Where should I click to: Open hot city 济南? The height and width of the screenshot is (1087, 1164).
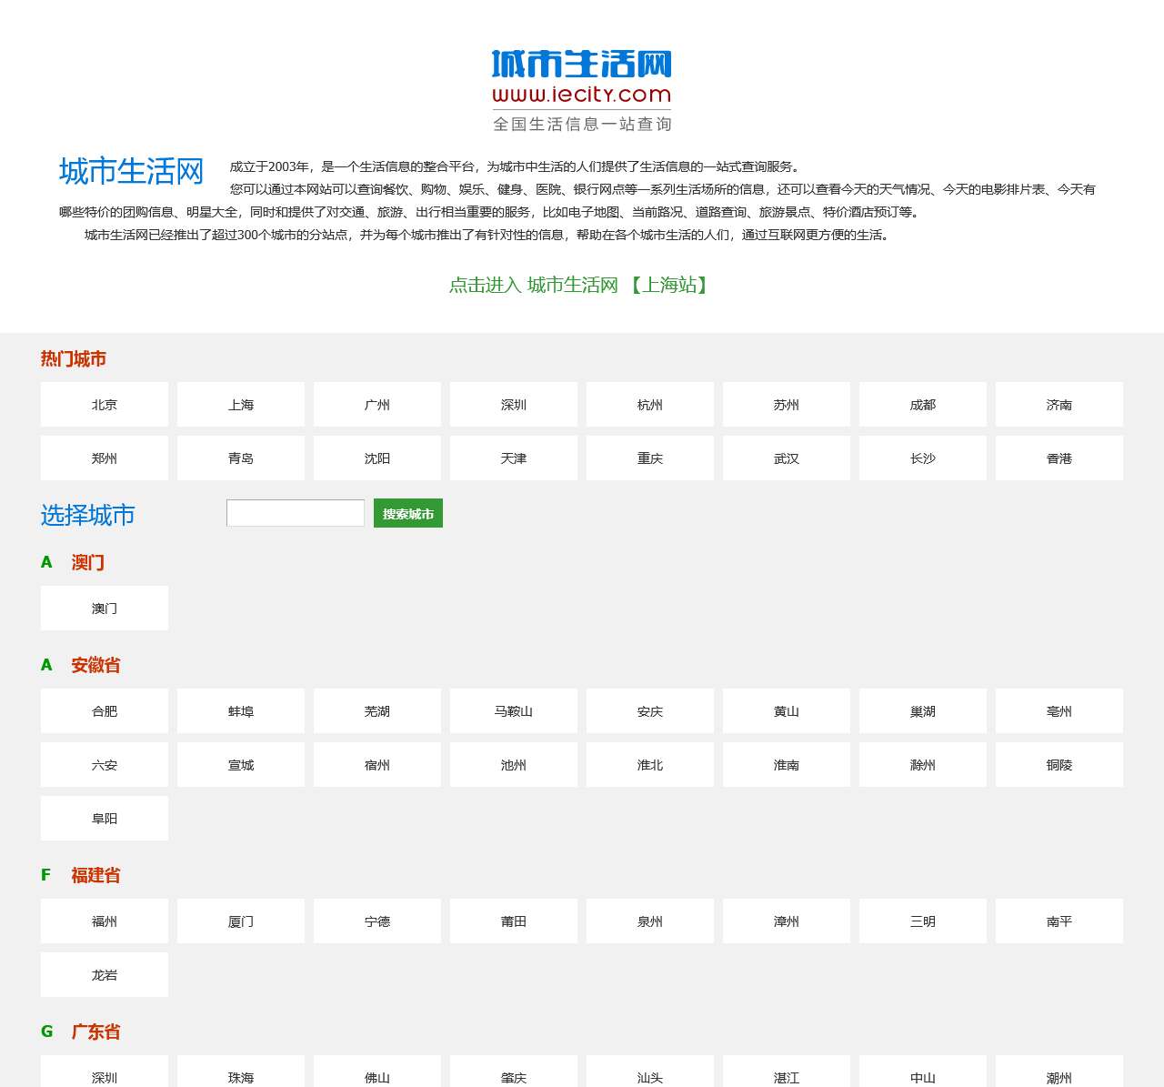(1059, 405)
